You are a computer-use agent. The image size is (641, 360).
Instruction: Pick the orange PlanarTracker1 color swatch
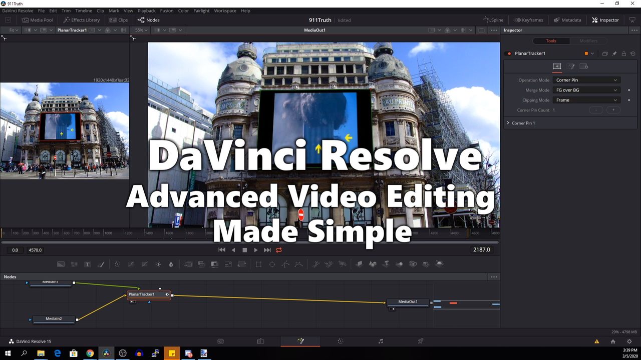coord(586,53)
